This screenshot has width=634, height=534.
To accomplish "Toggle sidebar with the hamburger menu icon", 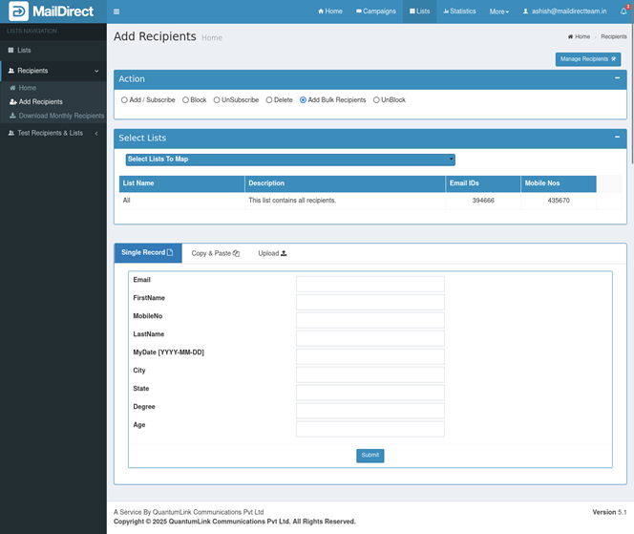I will [x=116, y=11].
